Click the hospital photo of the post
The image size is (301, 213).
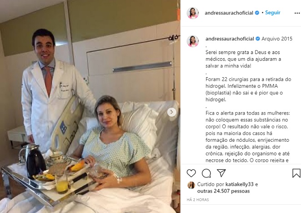tap(90, 106)
